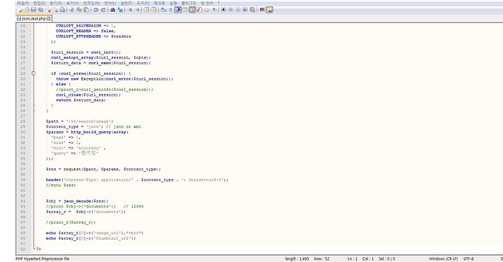Toggle file monitoring eye icon

(x=214, y=10)
